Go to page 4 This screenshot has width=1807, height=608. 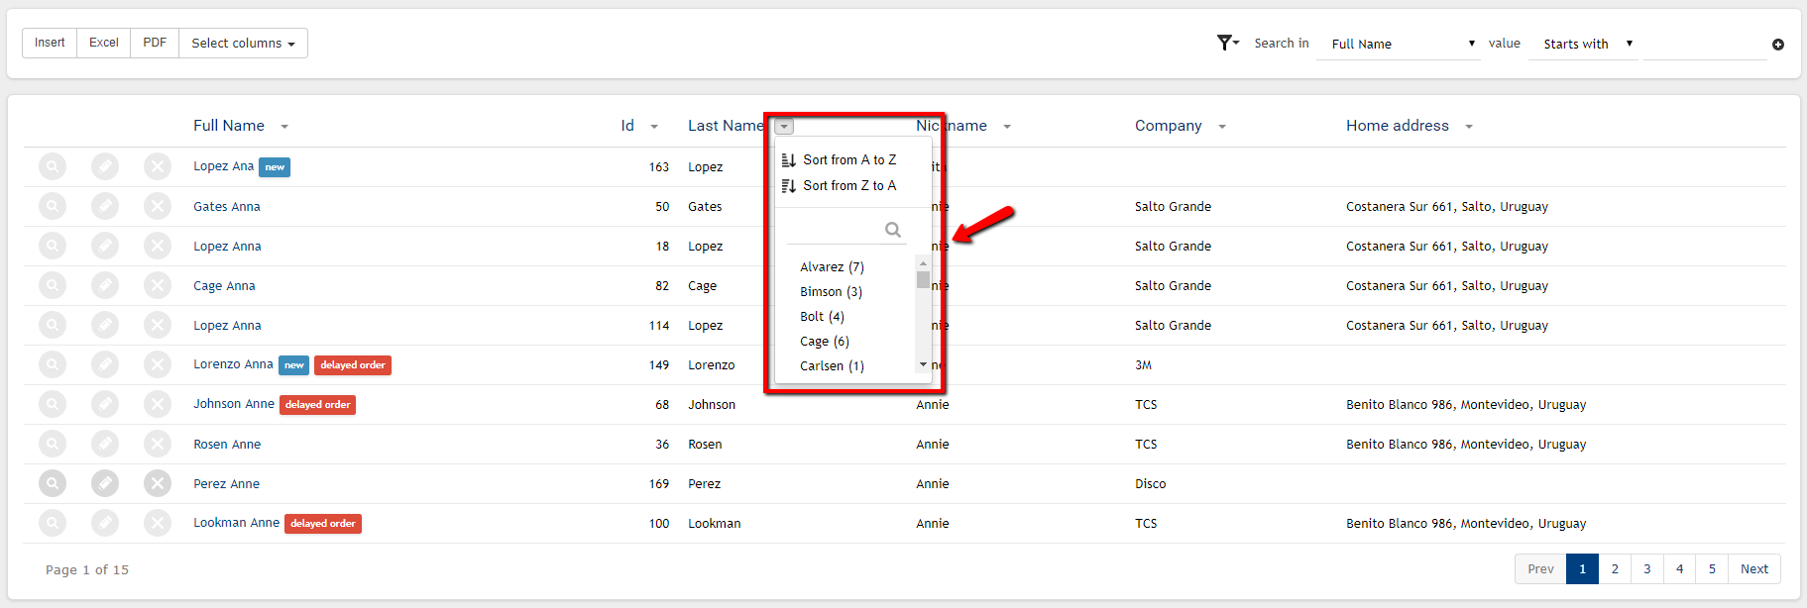(1679, 568)
